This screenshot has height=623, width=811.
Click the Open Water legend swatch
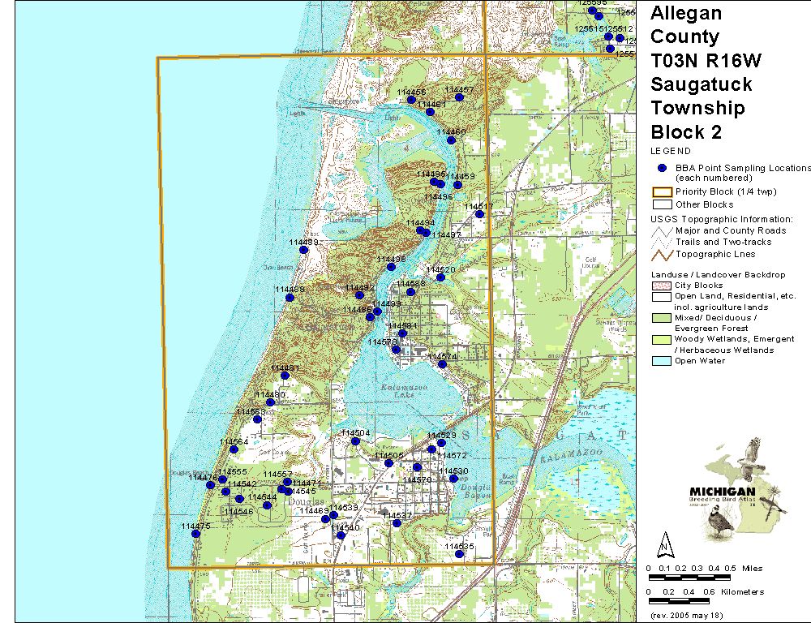[662, 361]
